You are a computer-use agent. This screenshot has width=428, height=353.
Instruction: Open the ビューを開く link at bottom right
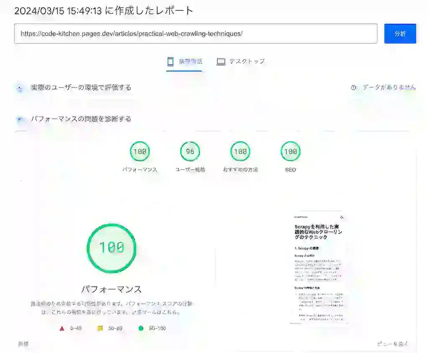pos(393,344)
